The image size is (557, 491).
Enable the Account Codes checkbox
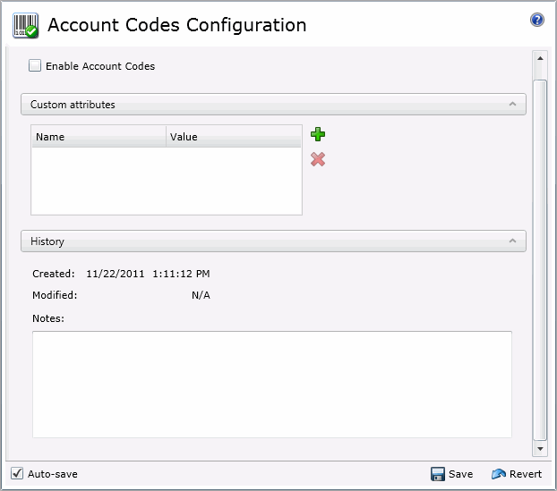pos(35,65)
